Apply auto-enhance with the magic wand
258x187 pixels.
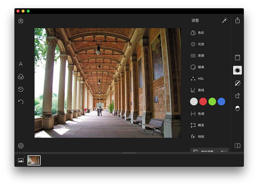click(x=225, y=21)
